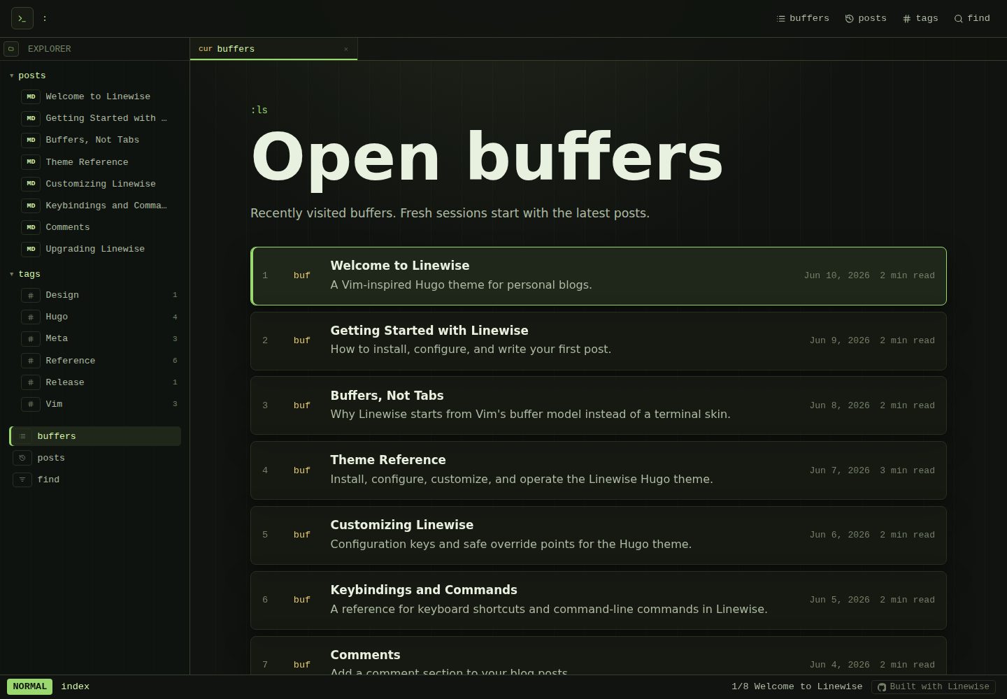Click the :ls command text above heading
The image size is (1007, 699).
pos(259,110)
